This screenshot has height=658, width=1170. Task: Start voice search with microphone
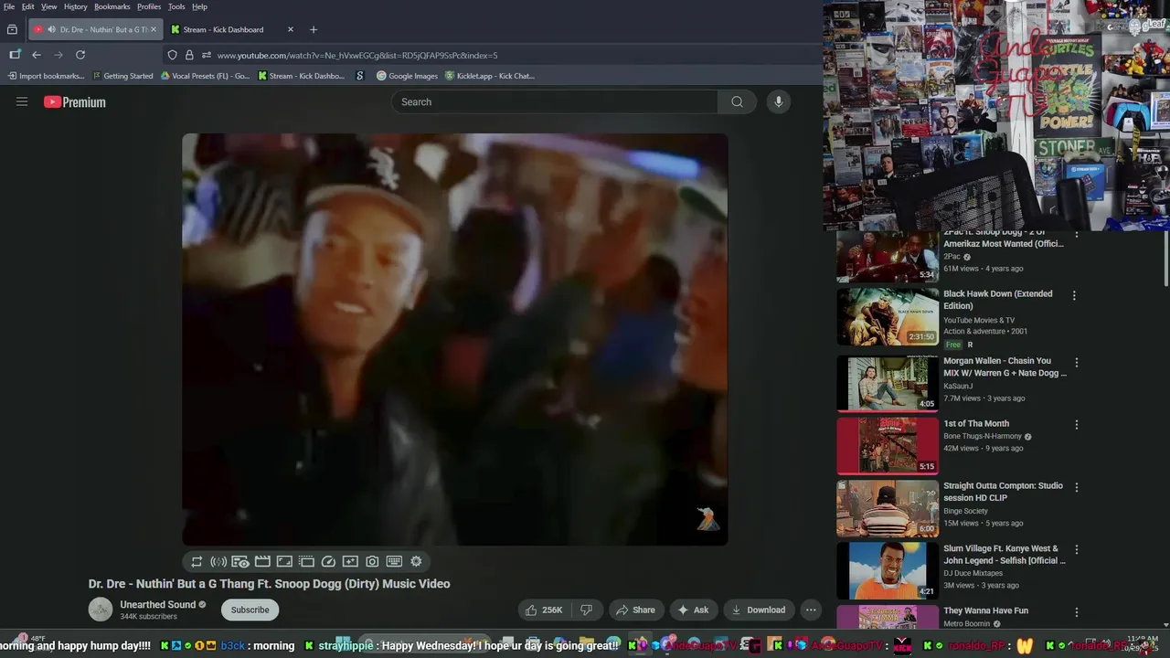point(779,101)
